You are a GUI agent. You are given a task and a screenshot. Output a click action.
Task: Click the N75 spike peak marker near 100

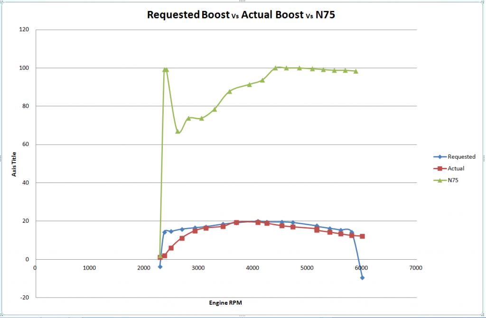click(165, 70)
